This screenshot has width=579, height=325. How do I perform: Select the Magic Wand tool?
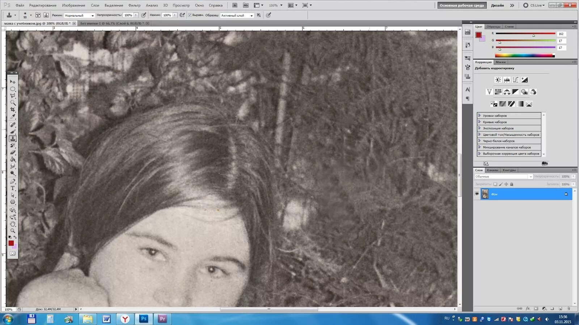coord(13,103)
